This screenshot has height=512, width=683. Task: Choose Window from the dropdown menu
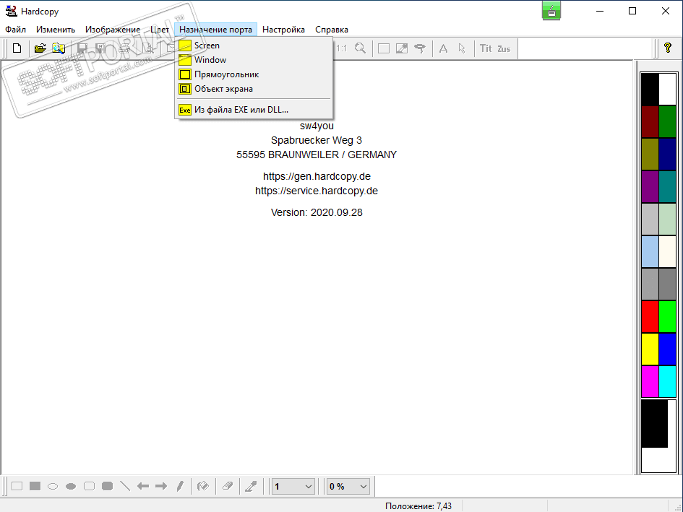(x=254, y=60)
